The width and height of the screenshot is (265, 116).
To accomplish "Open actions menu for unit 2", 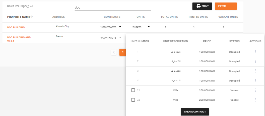I will [x=255, y=61].
